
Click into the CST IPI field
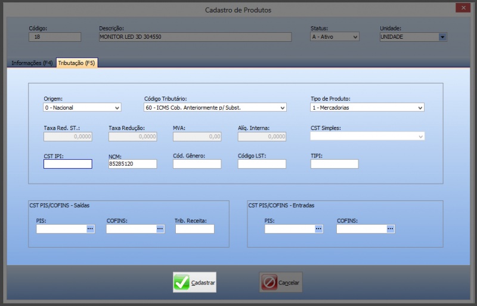pos(68,164)
